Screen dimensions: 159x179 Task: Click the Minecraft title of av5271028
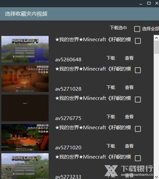pos(93,69)
